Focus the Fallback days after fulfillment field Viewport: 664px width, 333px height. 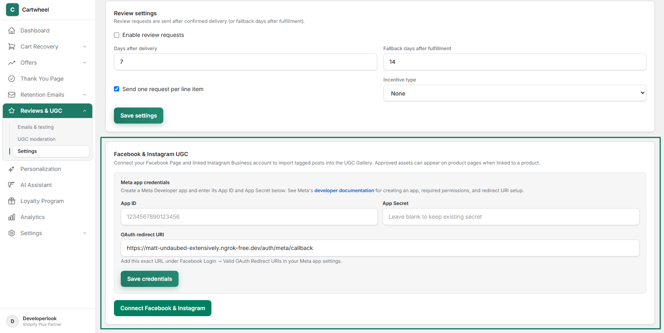pos(515,62)
